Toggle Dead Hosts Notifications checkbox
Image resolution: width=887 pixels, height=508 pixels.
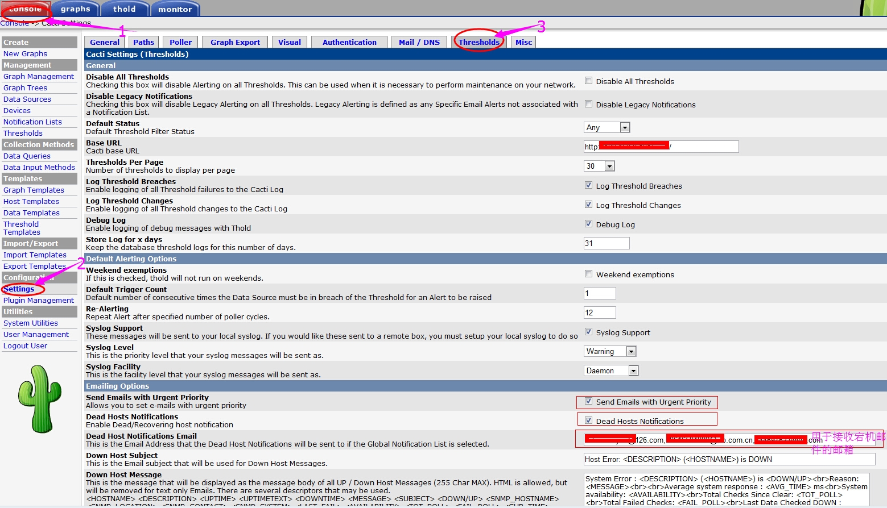(589, 420)
